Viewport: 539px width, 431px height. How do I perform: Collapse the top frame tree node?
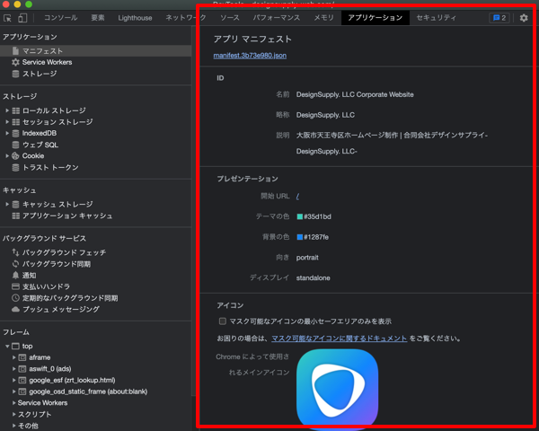7,346
